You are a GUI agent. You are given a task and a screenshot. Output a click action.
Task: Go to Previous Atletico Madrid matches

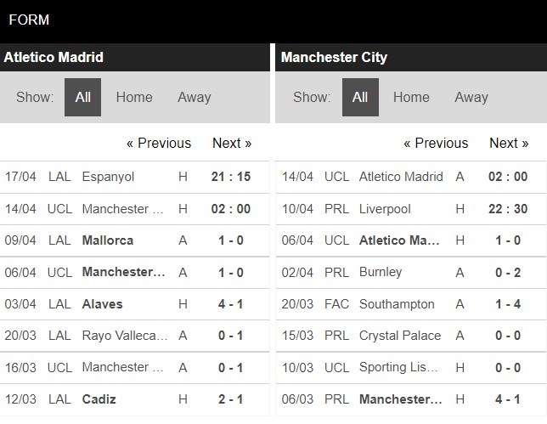159,143
